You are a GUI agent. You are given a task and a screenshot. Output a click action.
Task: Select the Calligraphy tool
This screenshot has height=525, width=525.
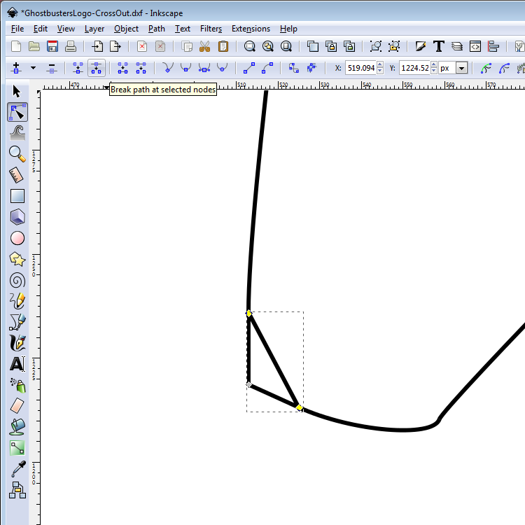(x=17, y=343)
